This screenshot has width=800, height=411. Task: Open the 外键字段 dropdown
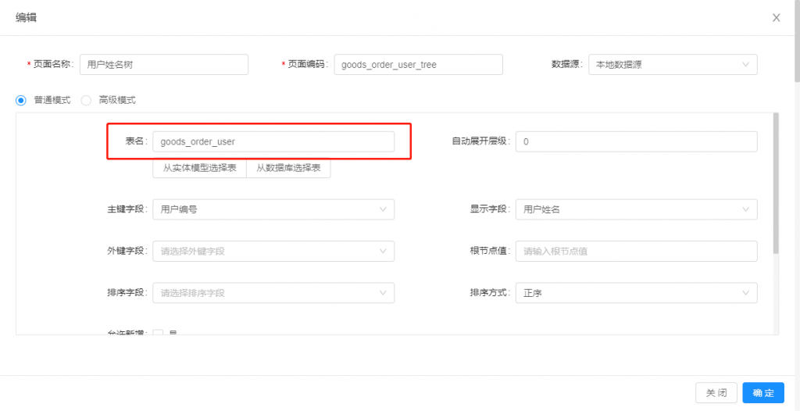point(273,251)
